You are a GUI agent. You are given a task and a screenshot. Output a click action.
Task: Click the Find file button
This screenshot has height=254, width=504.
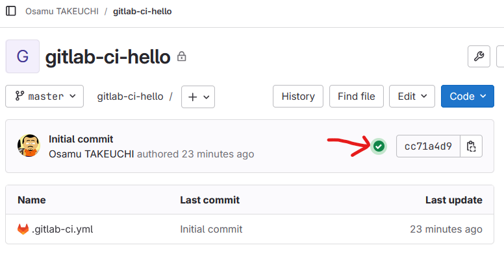[357, 96]
